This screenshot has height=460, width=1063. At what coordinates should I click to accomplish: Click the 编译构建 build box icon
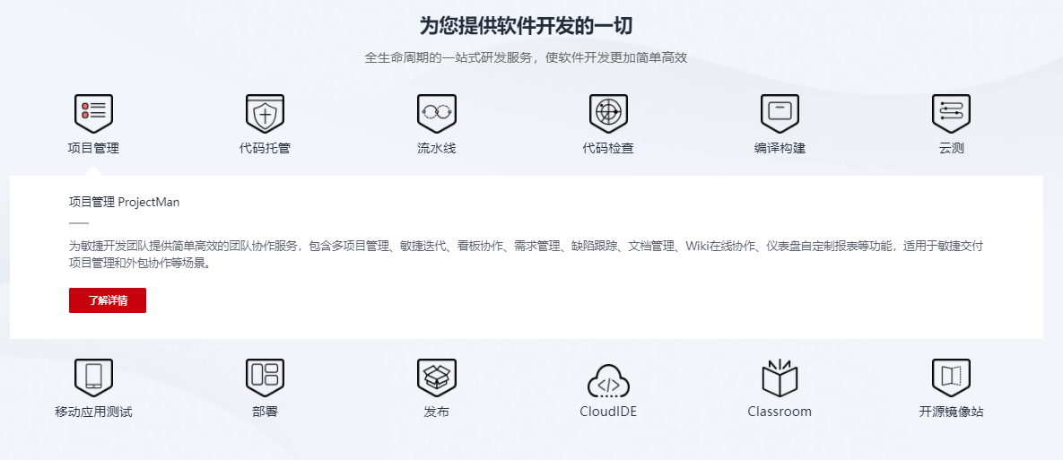[780, 113]
